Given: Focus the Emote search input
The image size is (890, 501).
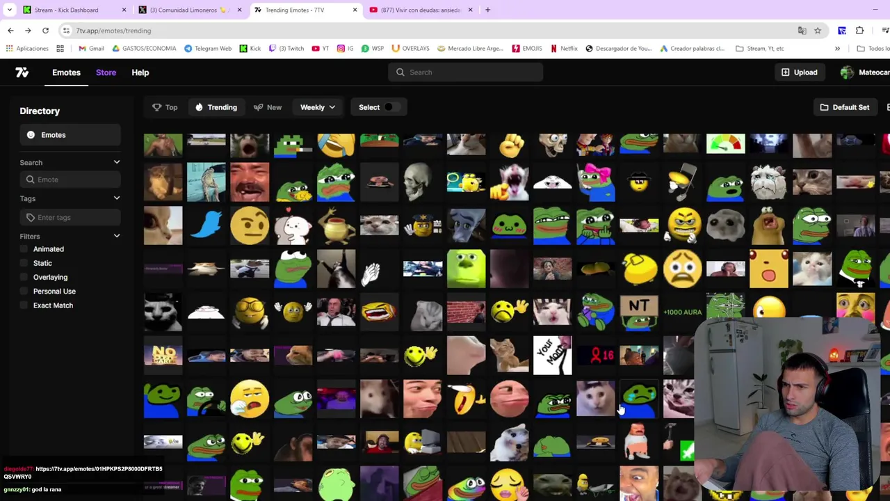Looking at the screenshot, I should 70,180.
